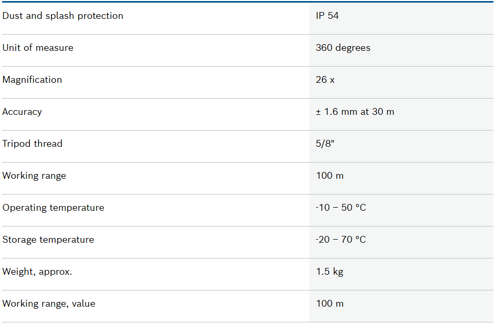The width and height of the screenshot is (495, 324).
Task: Select the "-20 – 70 °C" value
Action: 341,240
